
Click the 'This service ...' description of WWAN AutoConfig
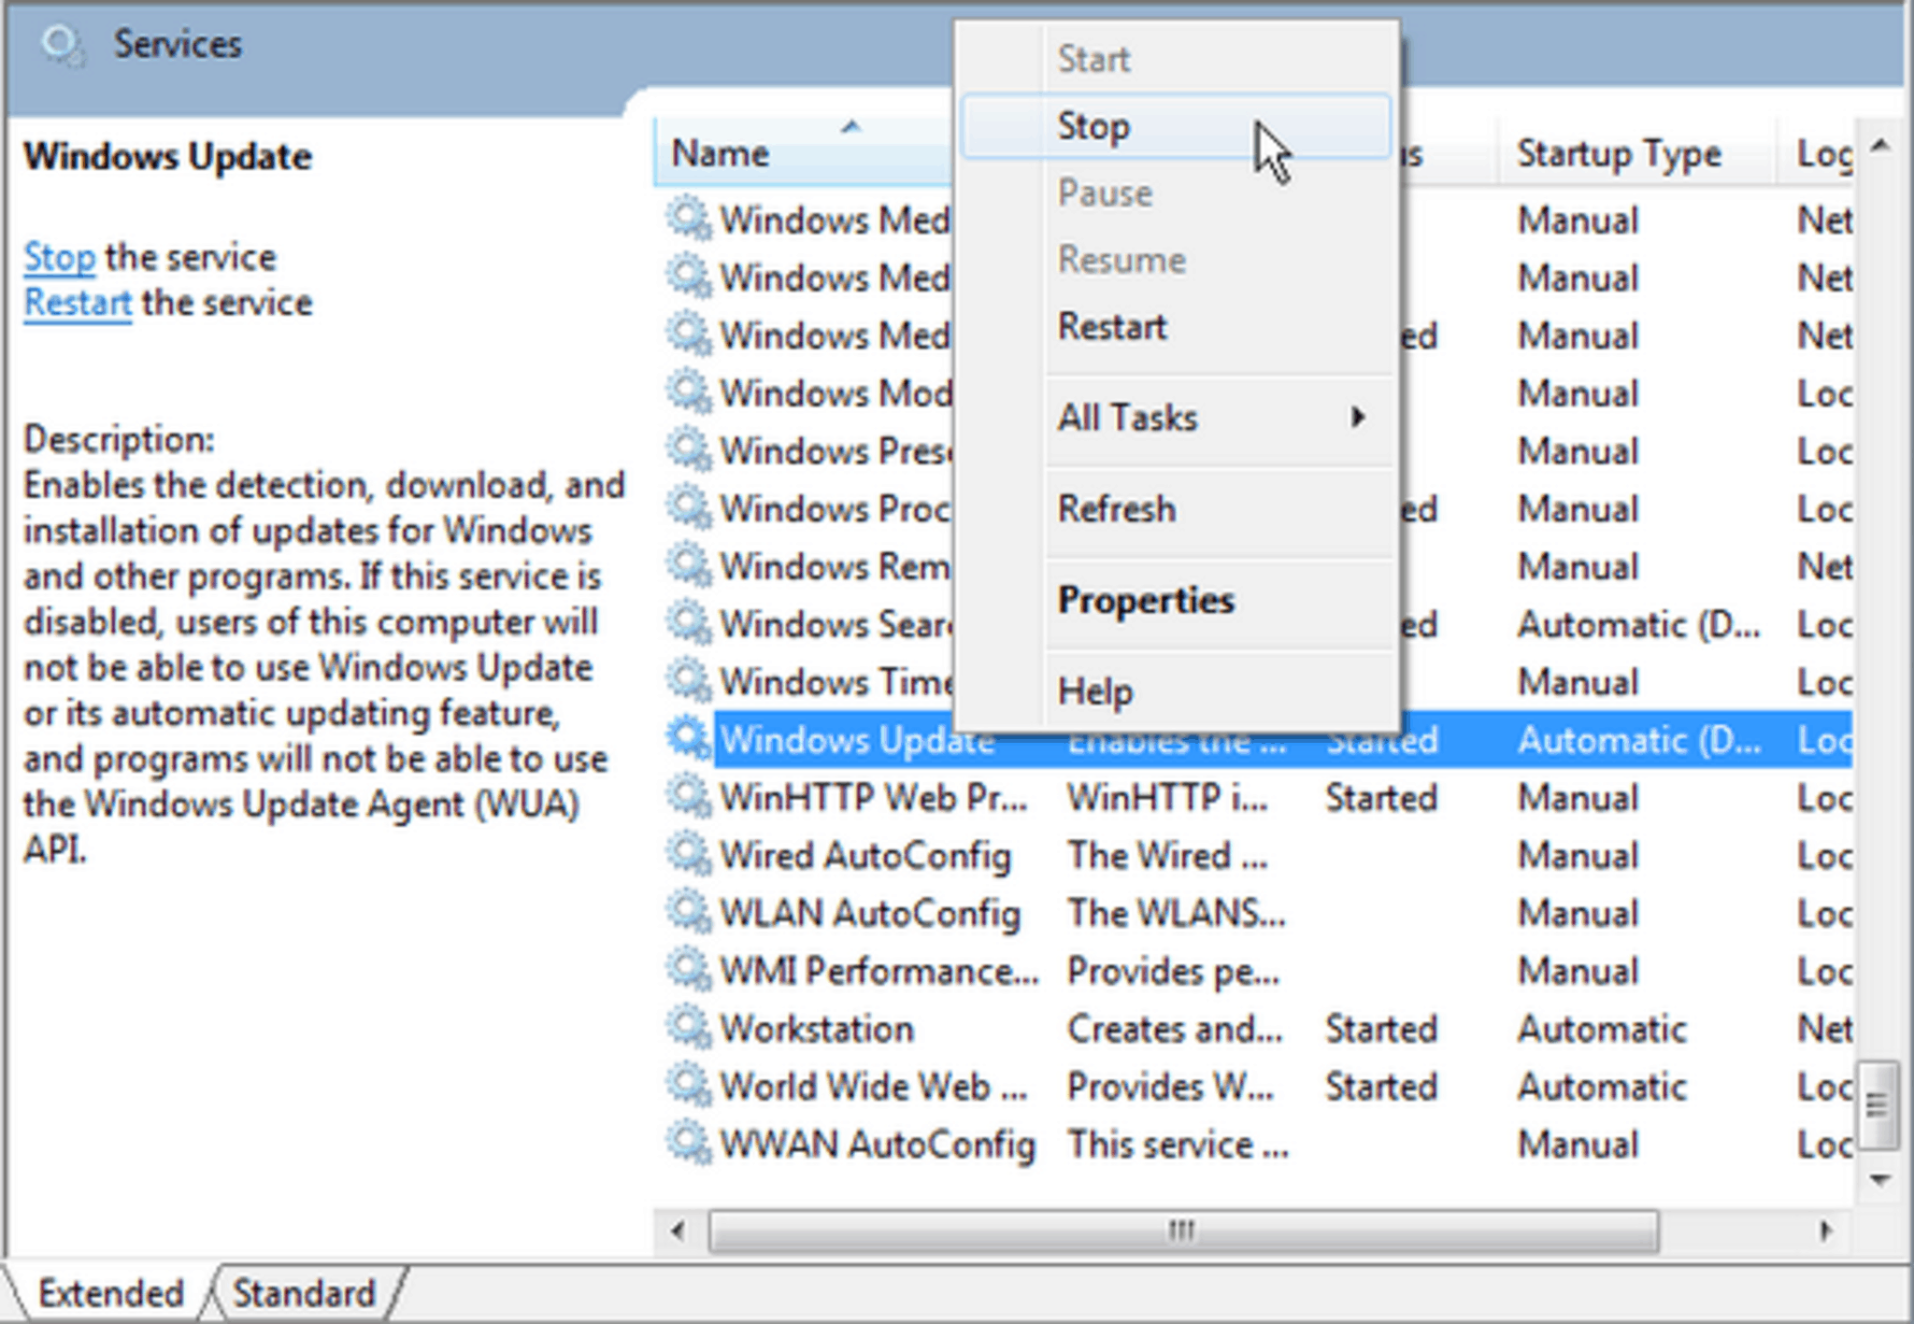click(x=1178, y=1145)
